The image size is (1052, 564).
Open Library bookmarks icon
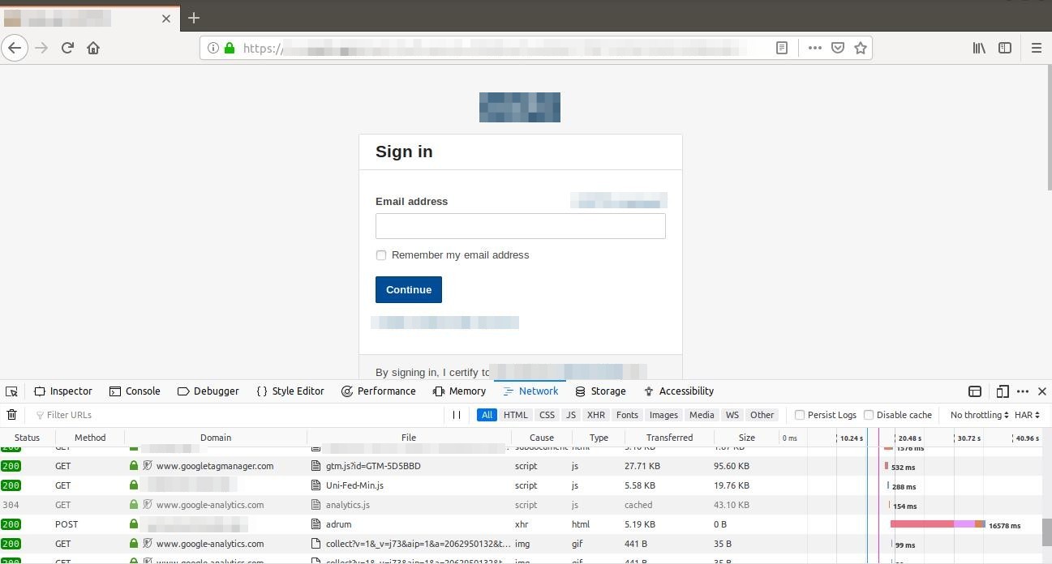(x=979, y=48)
